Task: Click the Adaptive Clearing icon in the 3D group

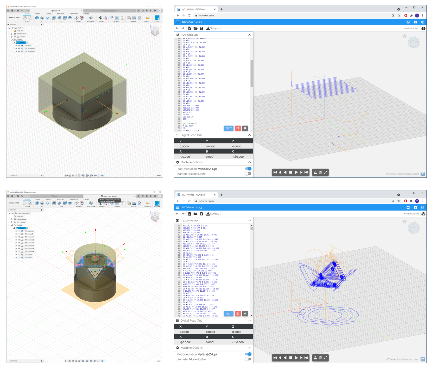Action: click(x=54, y=18)
